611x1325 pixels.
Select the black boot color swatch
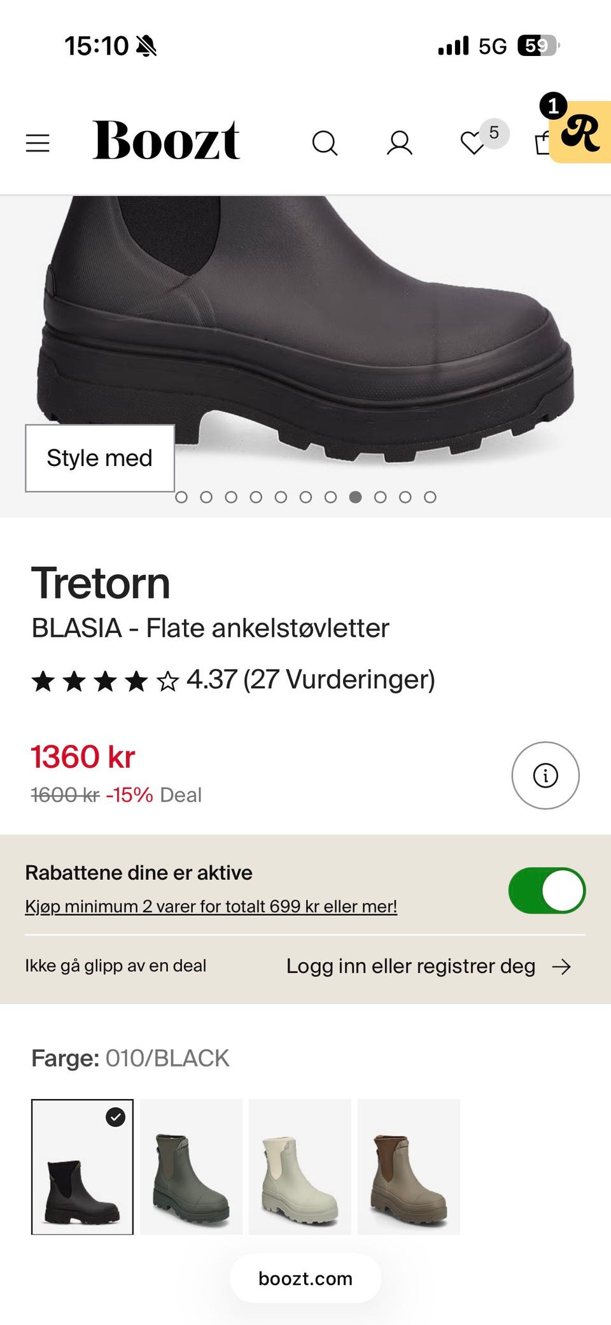click(x=82, y=1166)
